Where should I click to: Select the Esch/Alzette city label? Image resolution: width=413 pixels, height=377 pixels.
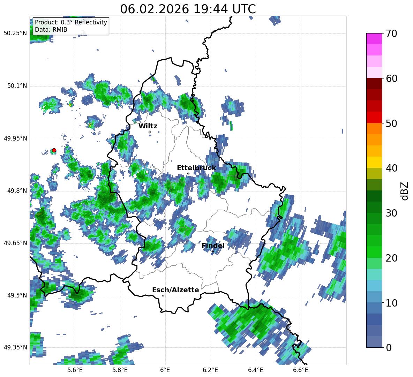pos(176,290)
